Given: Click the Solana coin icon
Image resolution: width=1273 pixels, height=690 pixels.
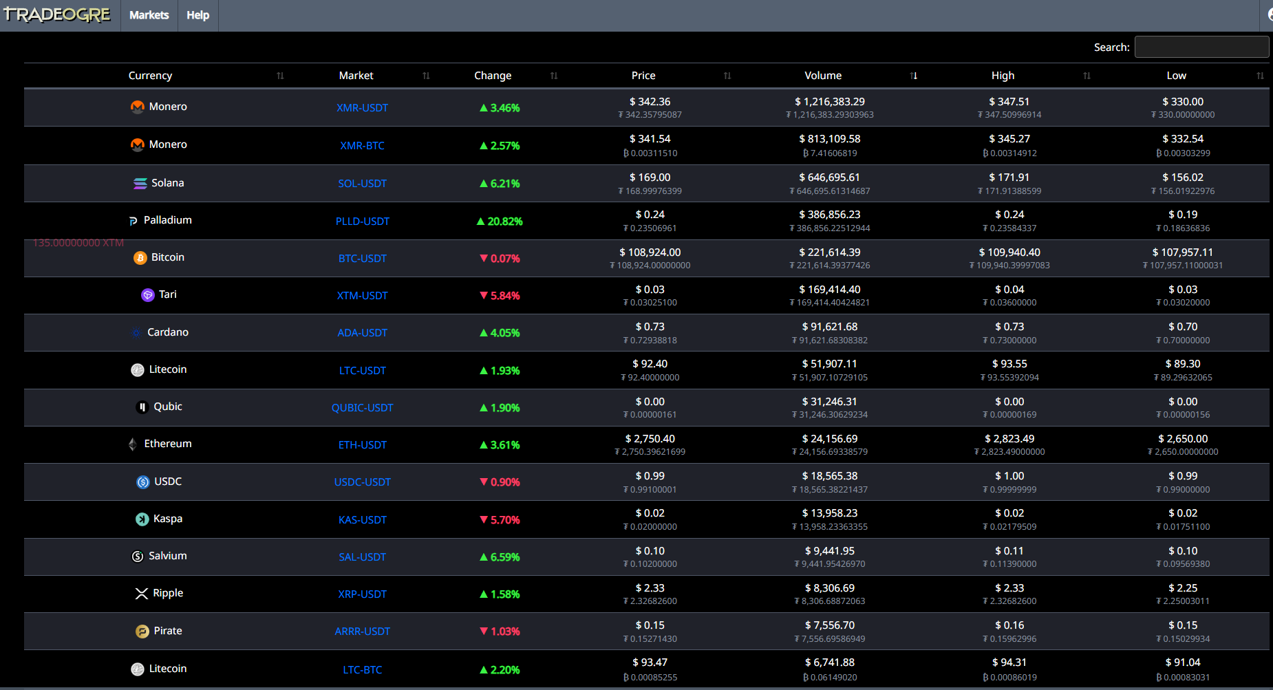Looking at the screenshot, I should (140, 183).
